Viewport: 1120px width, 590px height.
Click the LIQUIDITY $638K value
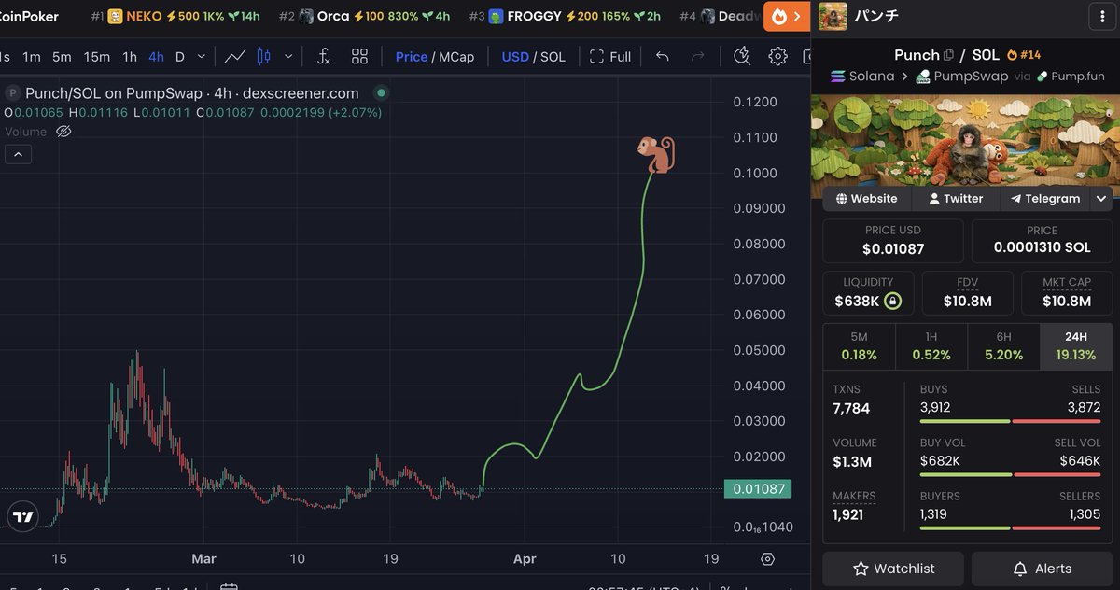(x=858, y=302)
